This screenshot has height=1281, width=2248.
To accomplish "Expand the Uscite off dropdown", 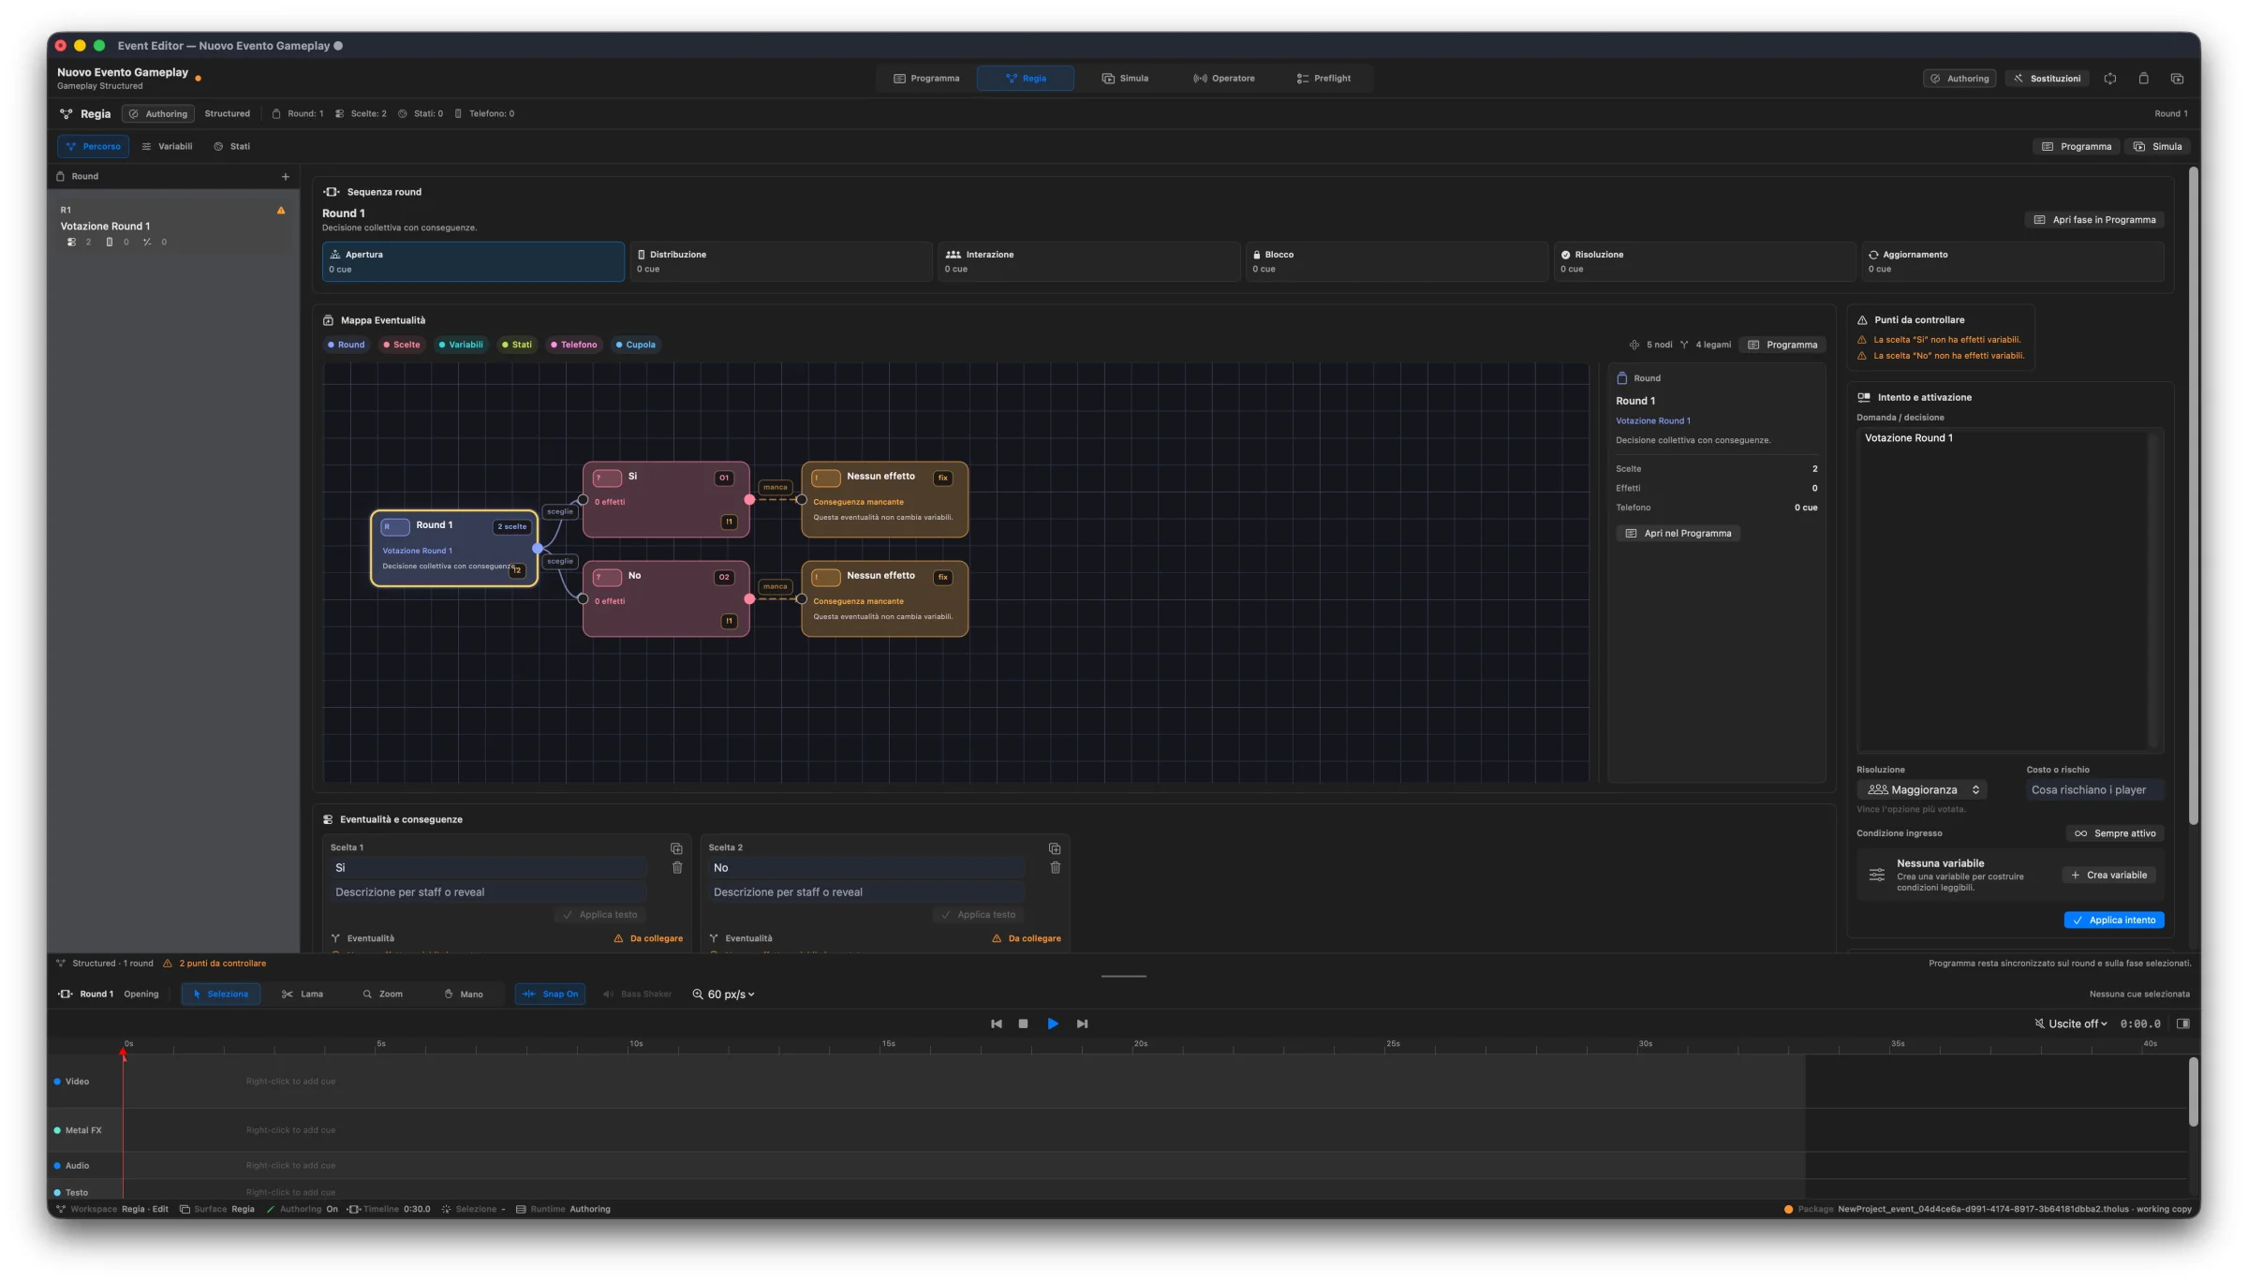I will (2071, 1023).
